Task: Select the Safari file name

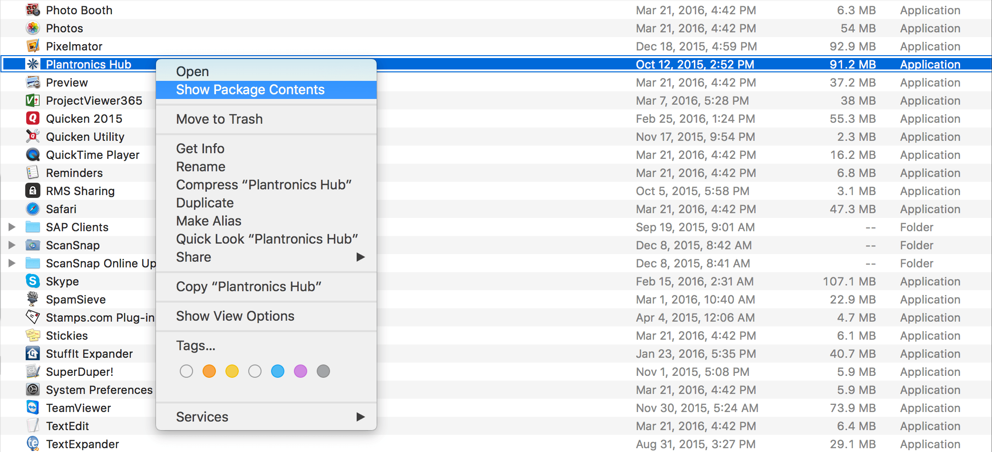Action: pos(61,209)
